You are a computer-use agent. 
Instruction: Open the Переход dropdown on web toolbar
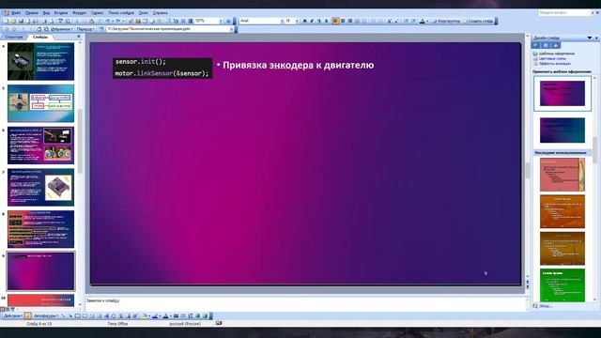(85, 29)
